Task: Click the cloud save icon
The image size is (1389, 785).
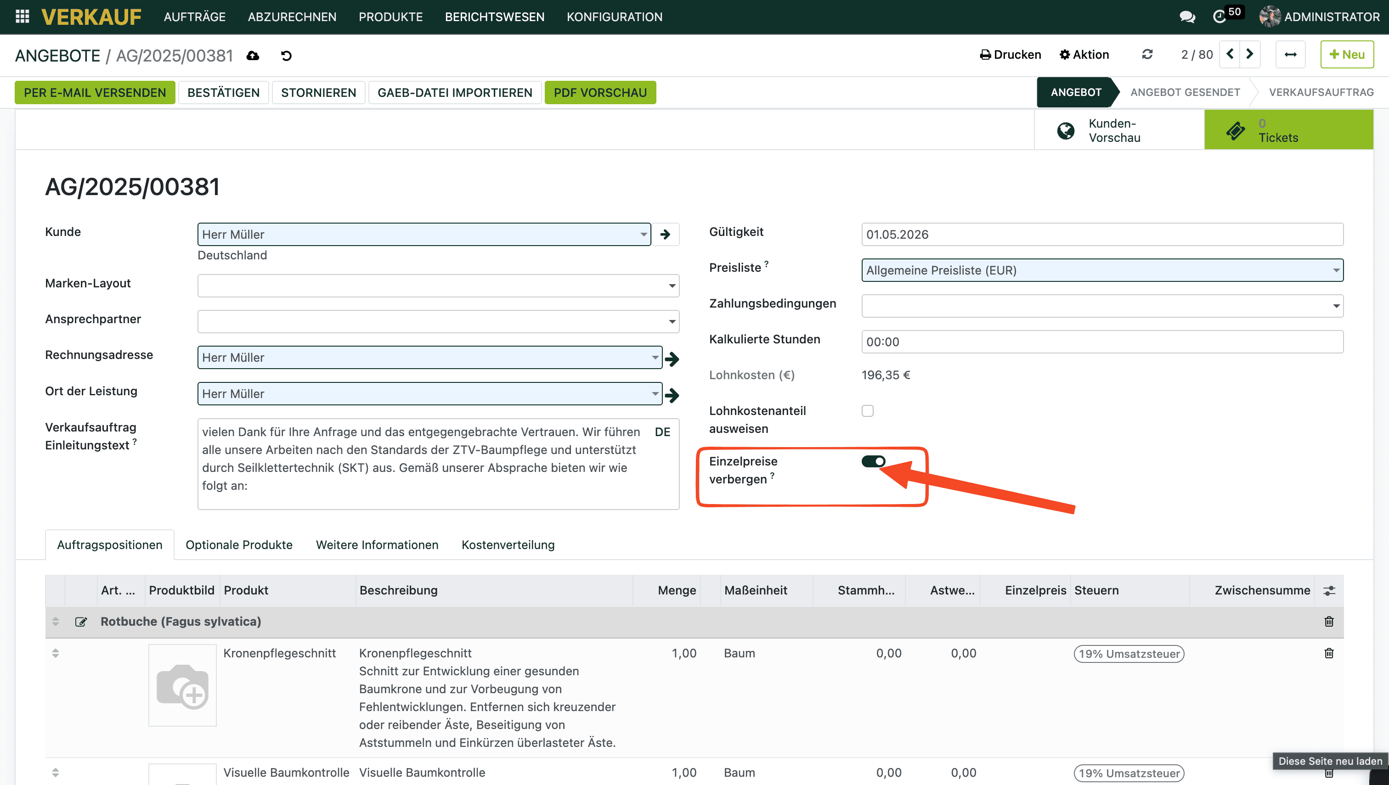Action: point(253,56)
